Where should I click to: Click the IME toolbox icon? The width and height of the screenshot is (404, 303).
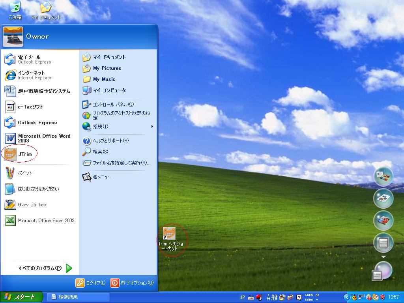pos(290,297)
